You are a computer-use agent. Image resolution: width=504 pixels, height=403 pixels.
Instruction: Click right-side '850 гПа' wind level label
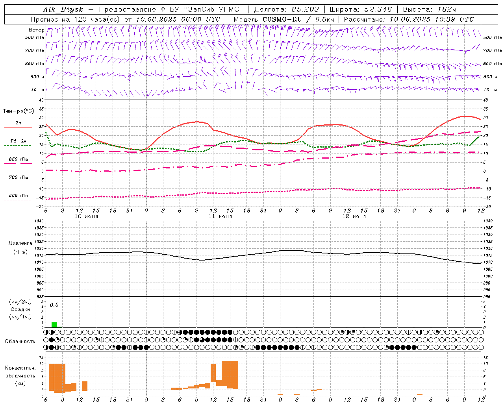pyautogui.click(x=493, y=63)
